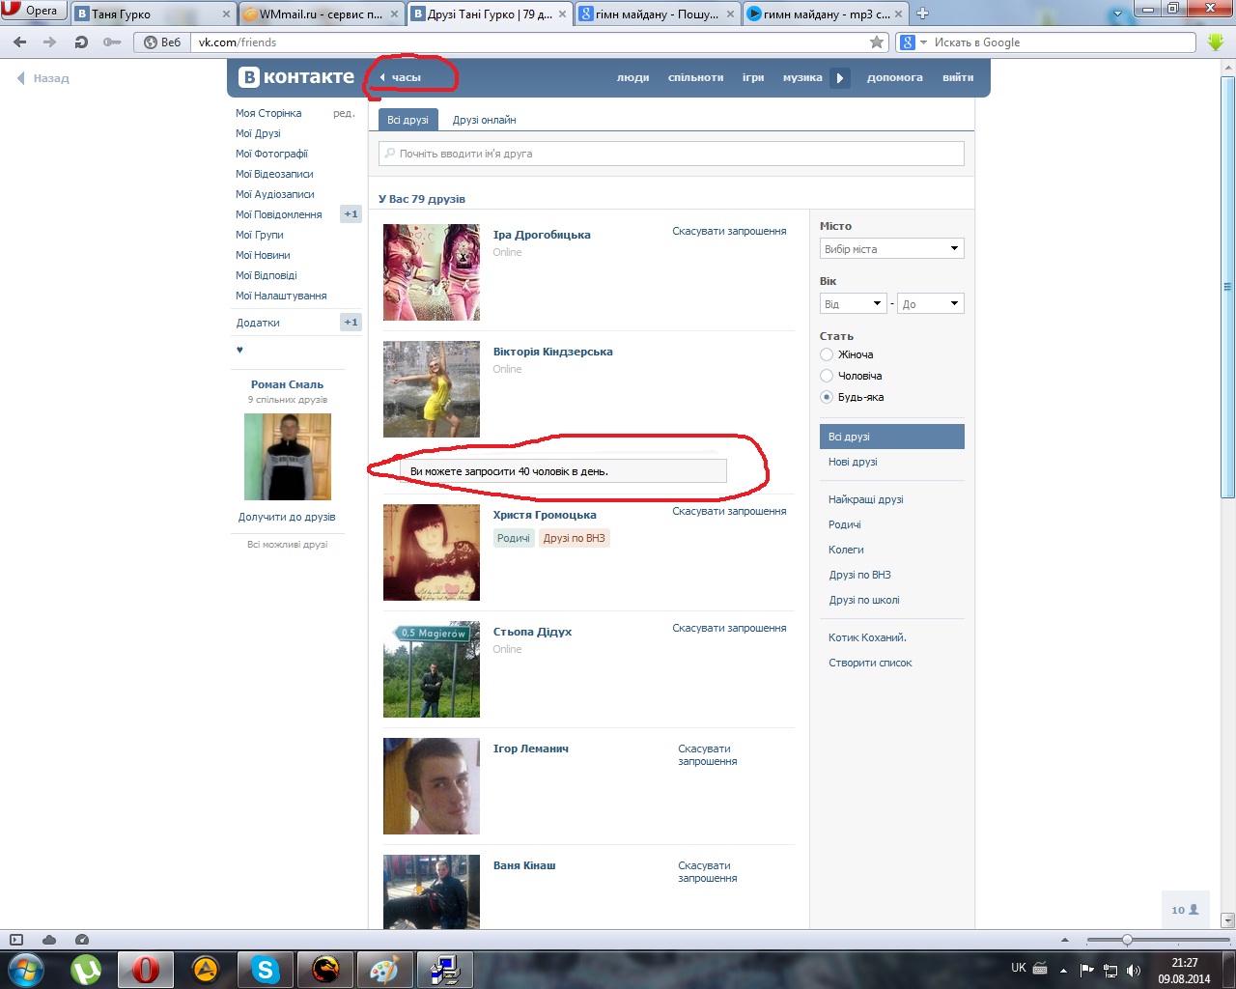This screenshot has height=989, width=1236.
Task: Close the Таня Гурко browser tab
Action: (x=228, y=14)
